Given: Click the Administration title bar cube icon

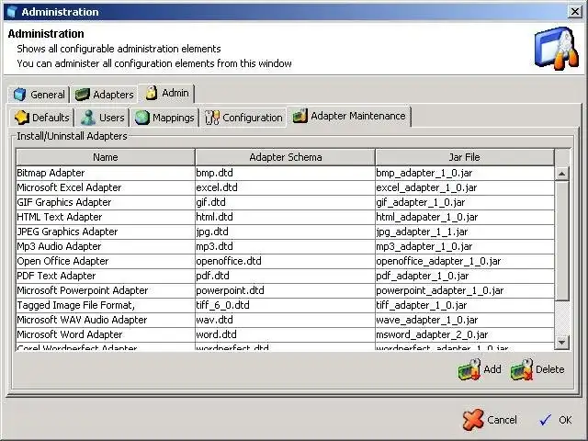Looking at the screenshot, I should pos(12,12).
